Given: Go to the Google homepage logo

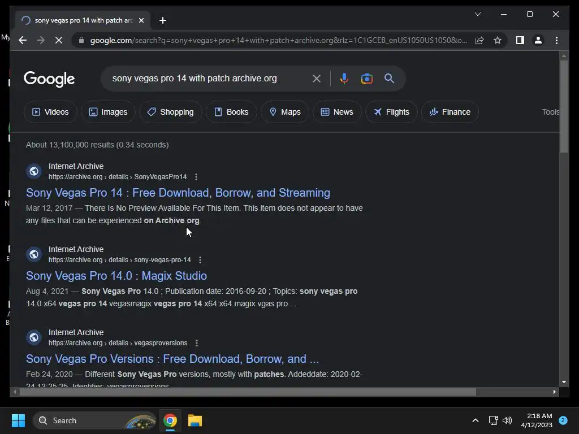Looking at the screenshot, I should pos(49,79).
